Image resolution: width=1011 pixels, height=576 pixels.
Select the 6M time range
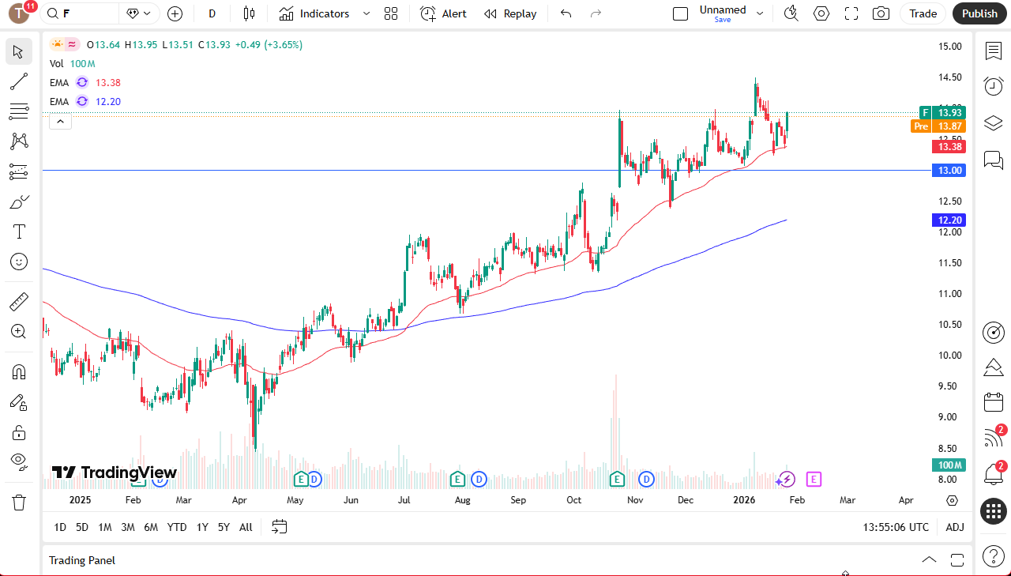[x=151, y=527]
